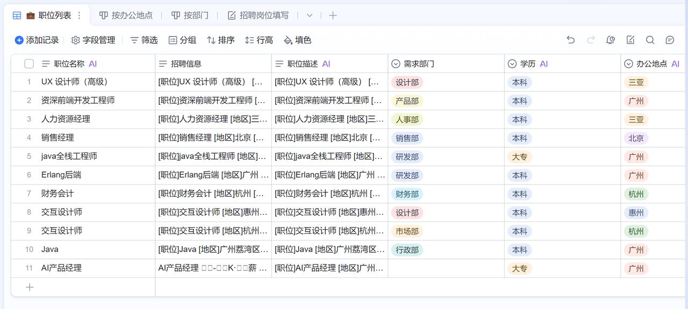688x309 pixels.
Task: Open the 需求部门 column header dropdown
Action: 396,64
